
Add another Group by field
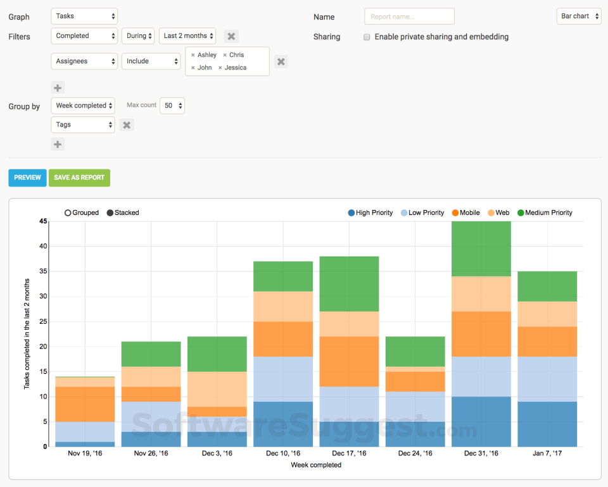tap(58, 145)
